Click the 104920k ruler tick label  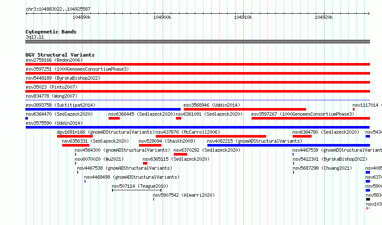tap(324, 17)
